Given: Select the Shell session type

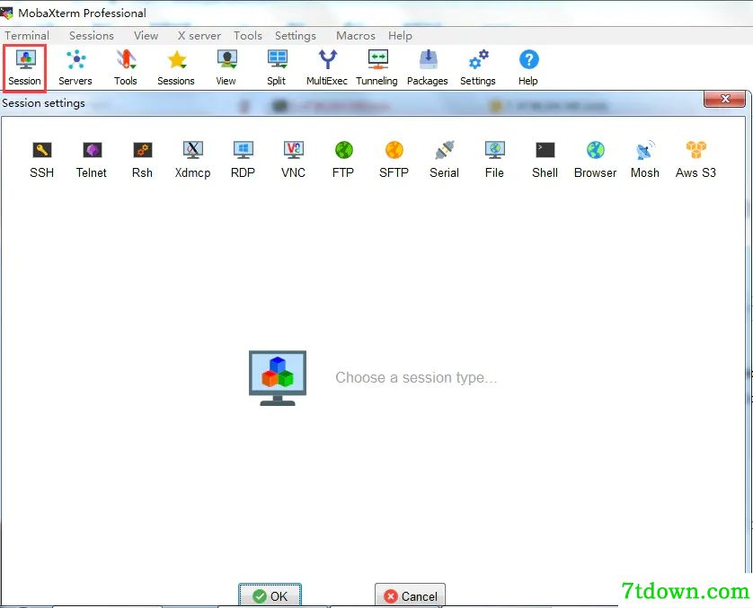Looking at the screenshot, I should [545, 160].
